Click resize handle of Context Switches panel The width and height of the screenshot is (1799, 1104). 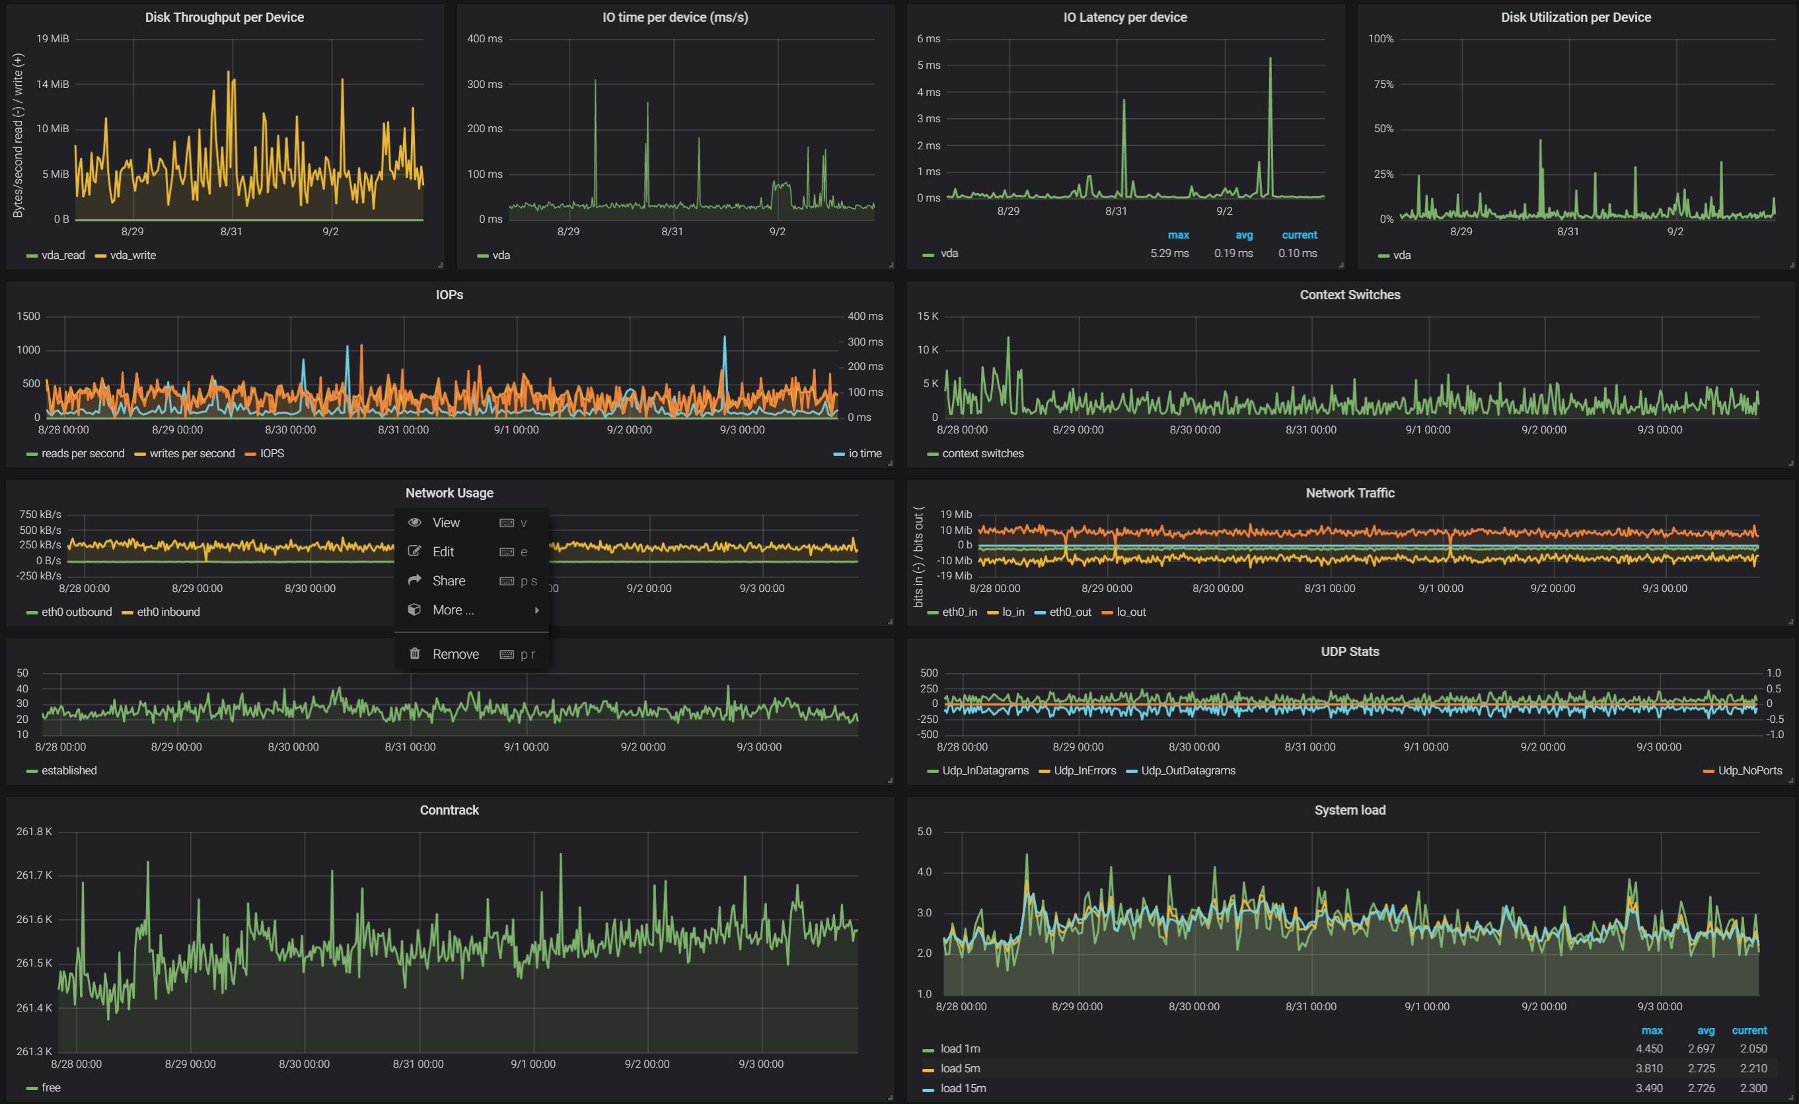tap(1791, 463)
